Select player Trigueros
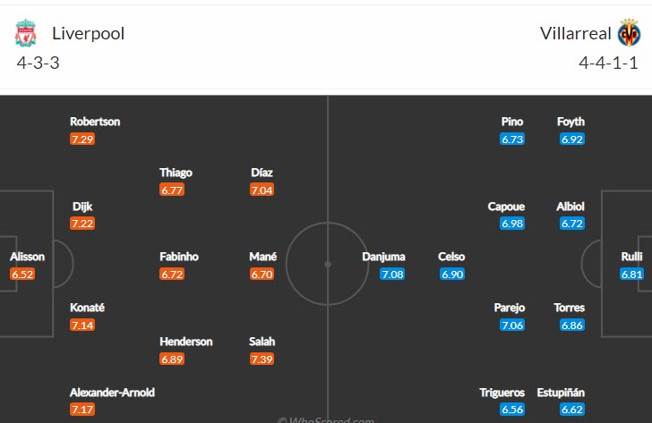 coord(500,393)
